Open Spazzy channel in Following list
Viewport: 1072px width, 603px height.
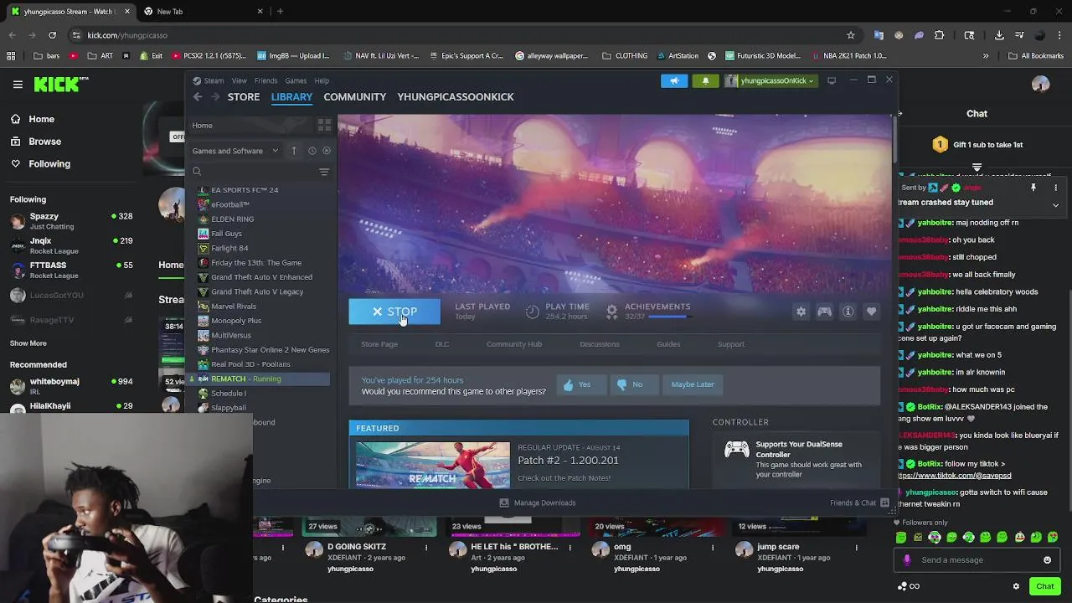click(x=71, y=220)
